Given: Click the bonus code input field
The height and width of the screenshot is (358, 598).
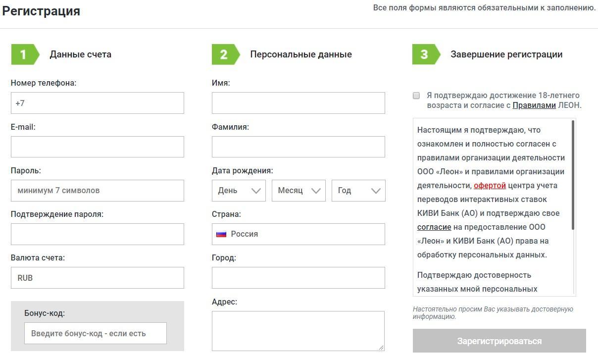Looking at the screenshot, I should (96, 333).
